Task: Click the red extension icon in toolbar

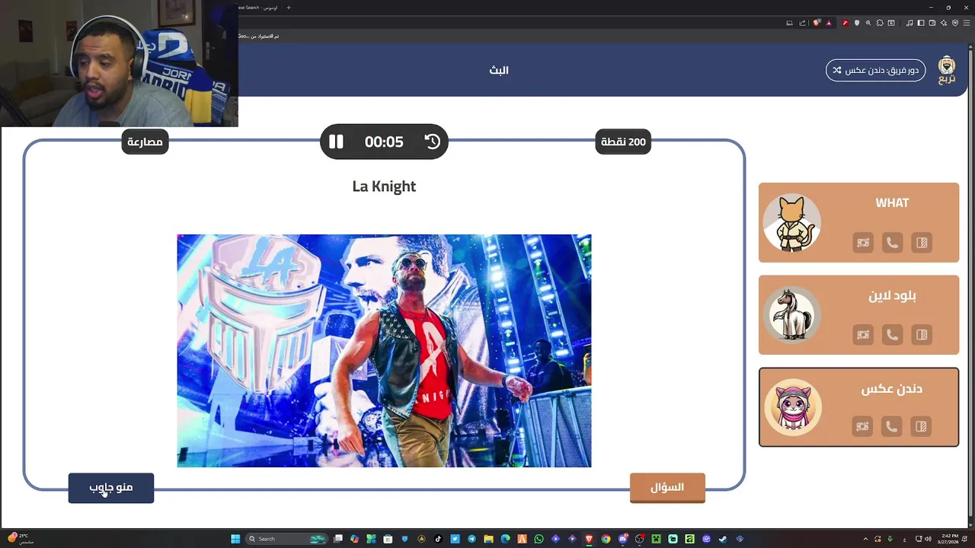Action: 846,23
